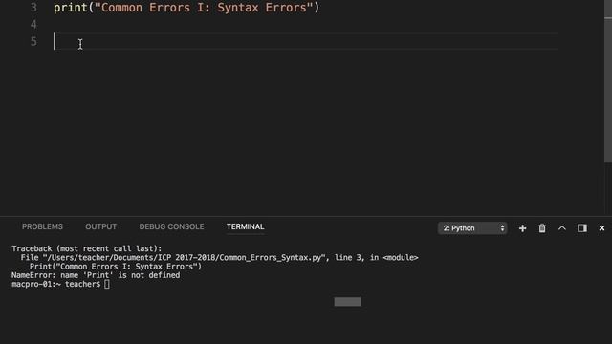Click the print keyword on line 3
The height and width of the screenshot is (344, 612).
point(70,8)
